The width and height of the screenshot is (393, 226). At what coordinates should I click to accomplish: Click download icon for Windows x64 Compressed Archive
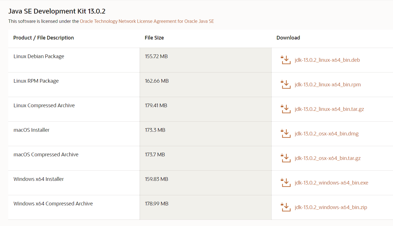(286, 207)
